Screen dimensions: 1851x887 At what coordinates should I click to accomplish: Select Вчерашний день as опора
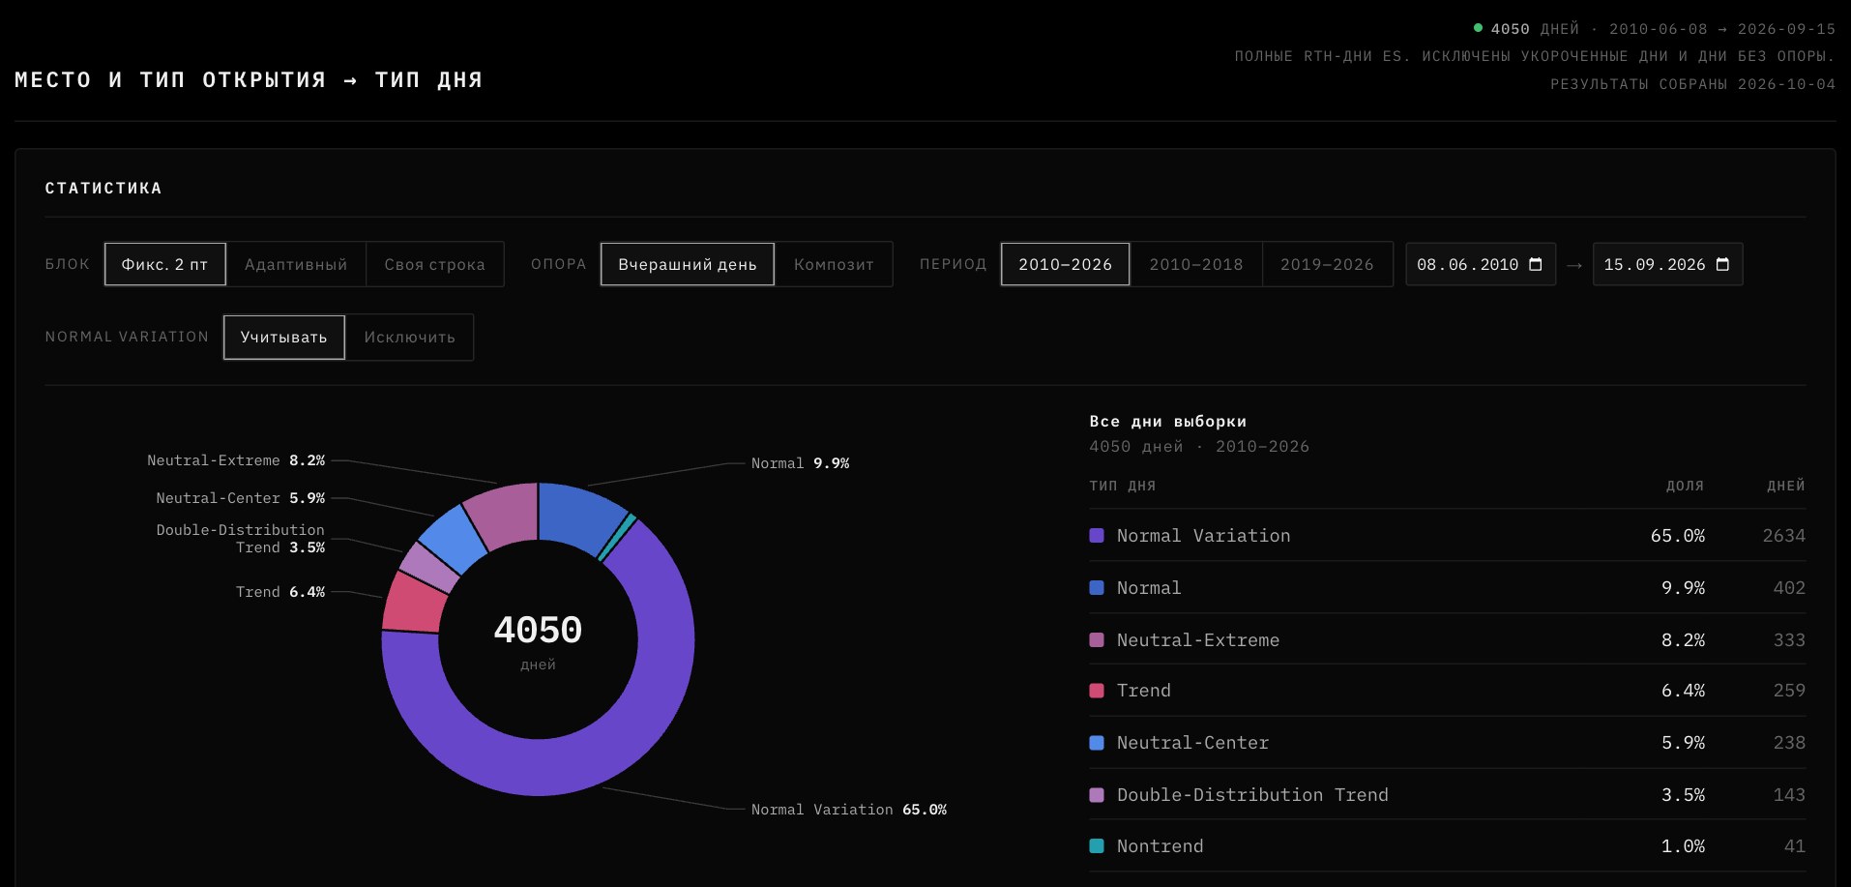click(688, 264)
